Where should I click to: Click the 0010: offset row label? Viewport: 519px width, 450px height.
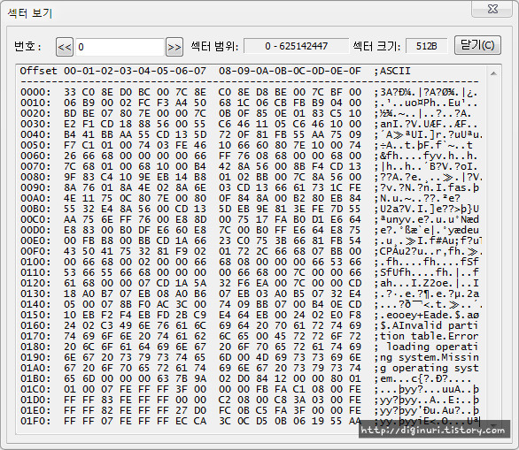click(35, 103)
